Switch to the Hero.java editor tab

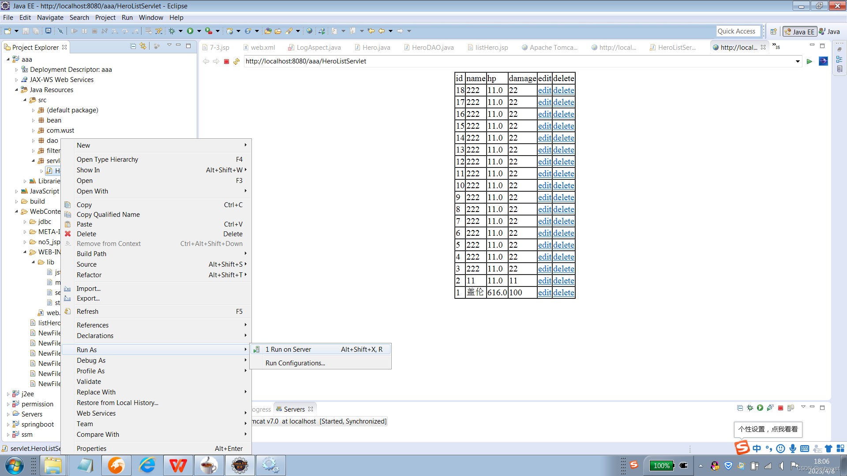point(376,48)
